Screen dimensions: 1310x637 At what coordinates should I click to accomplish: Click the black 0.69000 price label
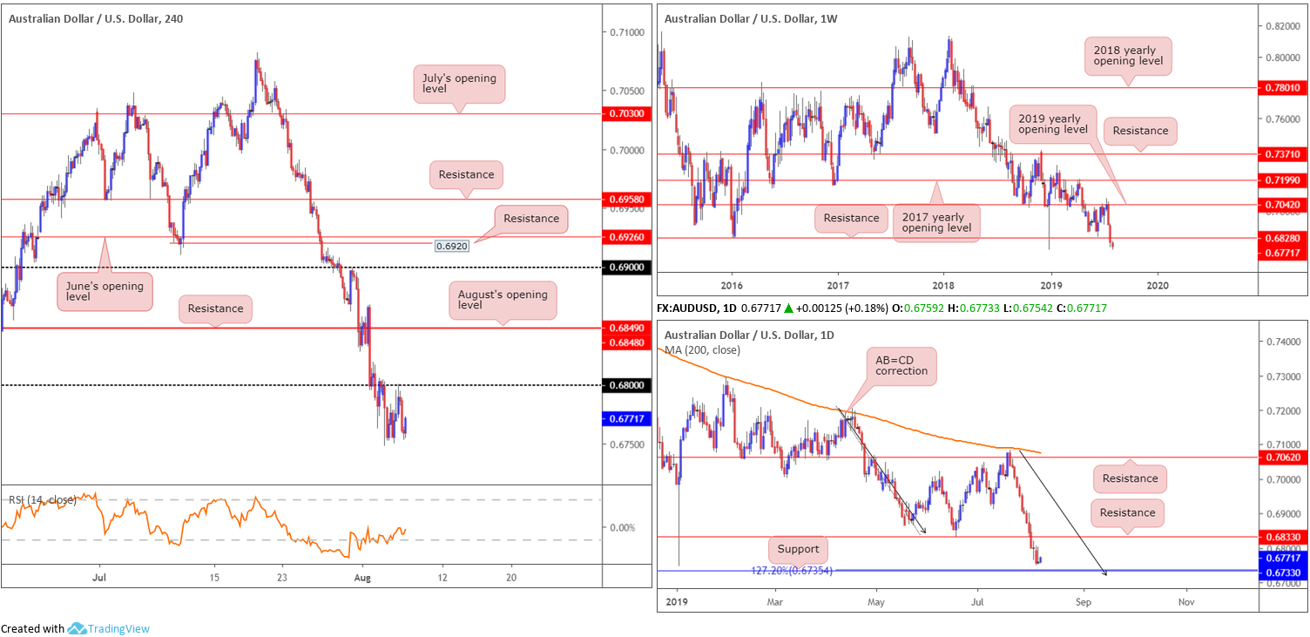click(x=626, y=268)
